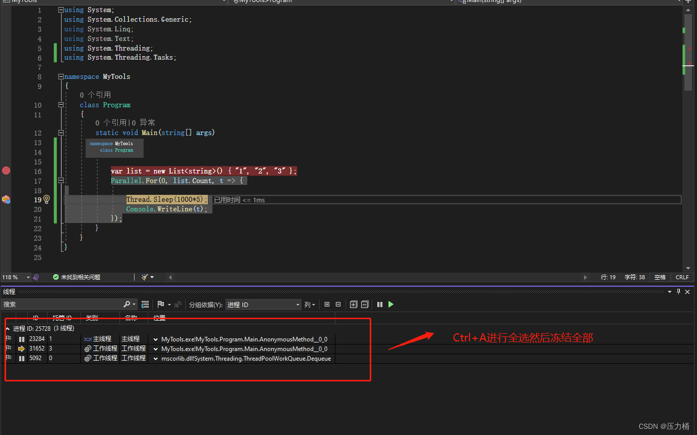The width and height of the screenshot is (697, 435).
Task: Click the CRLF line ending indicator
Action: coord(682,277)
